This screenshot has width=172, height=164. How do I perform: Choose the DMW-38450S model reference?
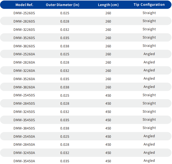coord(24,128)
